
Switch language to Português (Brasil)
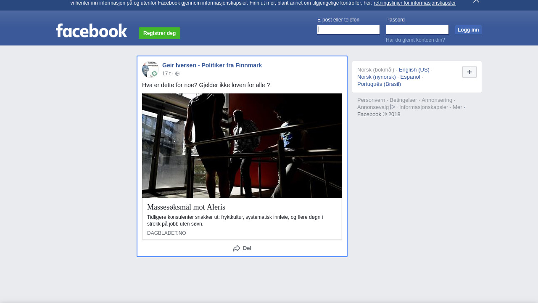tap(379, 84)
